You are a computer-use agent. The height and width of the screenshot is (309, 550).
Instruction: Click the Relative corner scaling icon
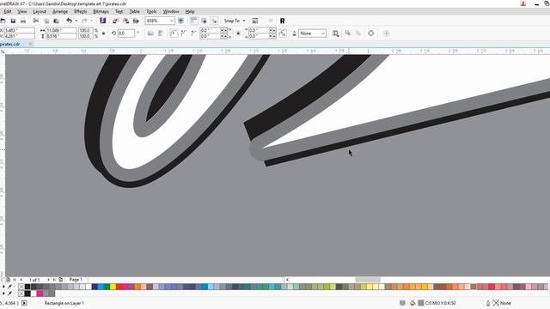pyautogui.click(x=283, y=33)
